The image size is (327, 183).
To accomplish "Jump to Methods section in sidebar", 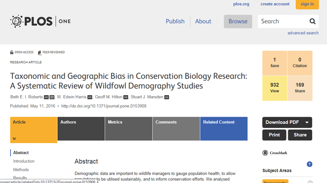I will coord(21,170).
